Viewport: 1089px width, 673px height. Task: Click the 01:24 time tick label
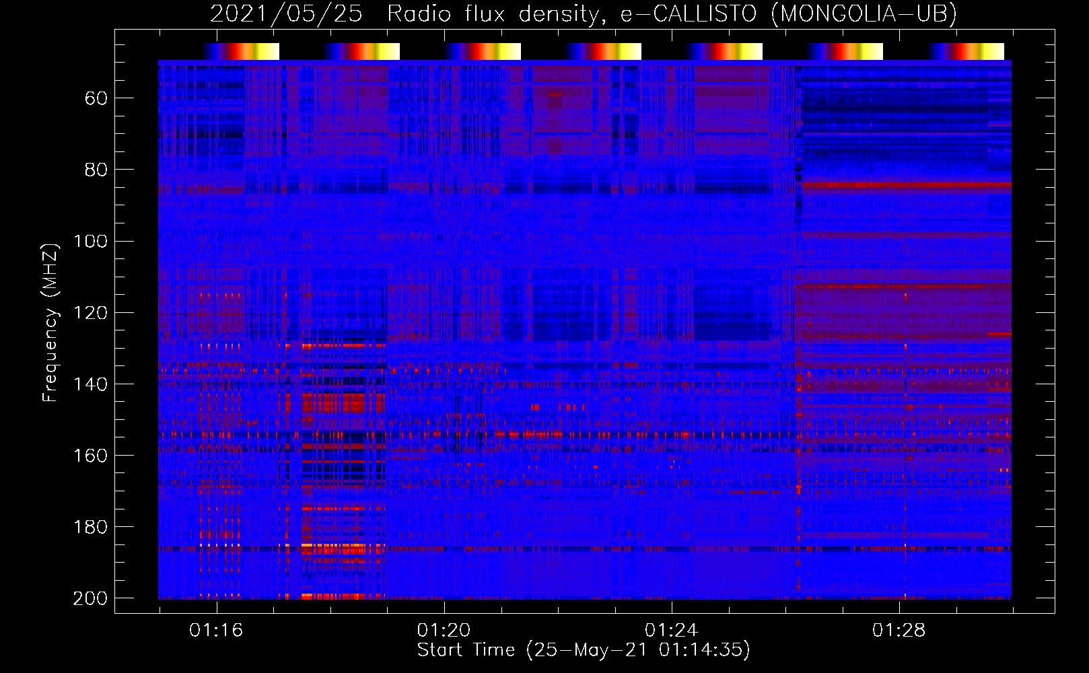point(671,630)
